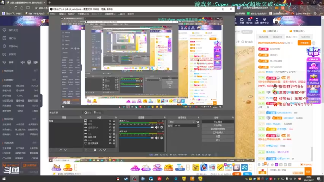The width and height of the screenshot is (324, 182).
Task: Open 设置 button in OBS Controls
Action: (x=218, y=136)
